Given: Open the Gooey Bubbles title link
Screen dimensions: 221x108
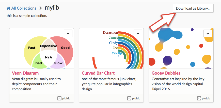Looking at the screenshot, I should [x=166, y=73].
